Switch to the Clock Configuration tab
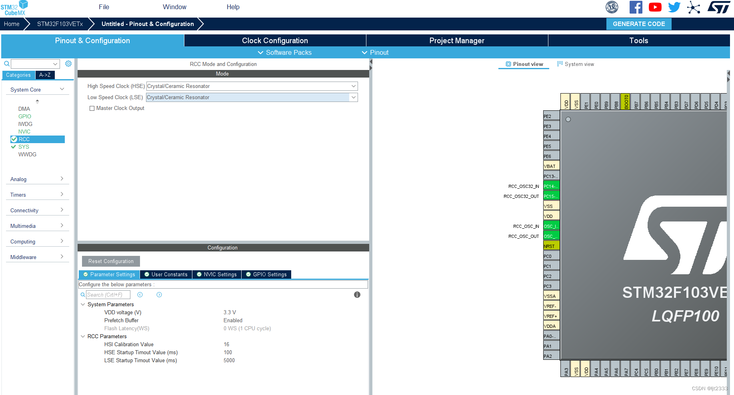Screen dimensions: 734x395 (x=275, y=40)
